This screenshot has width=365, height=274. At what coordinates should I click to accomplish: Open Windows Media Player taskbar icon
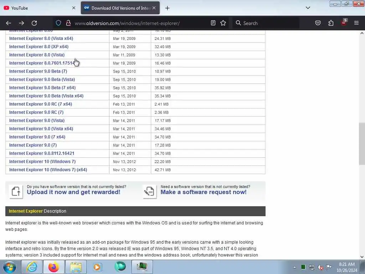pos(97,267)
